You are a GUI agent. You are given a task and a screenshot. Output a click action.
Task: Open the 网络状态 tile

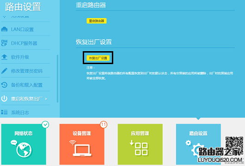[x=24, y=144]
